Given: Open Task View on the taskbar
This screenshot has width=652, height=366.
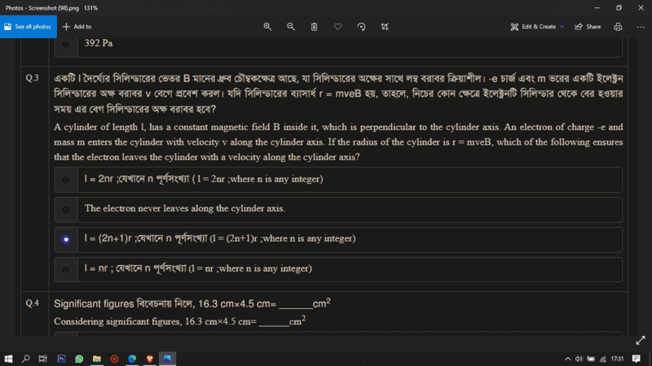Looking at the screenshot, I should [43, 359].
